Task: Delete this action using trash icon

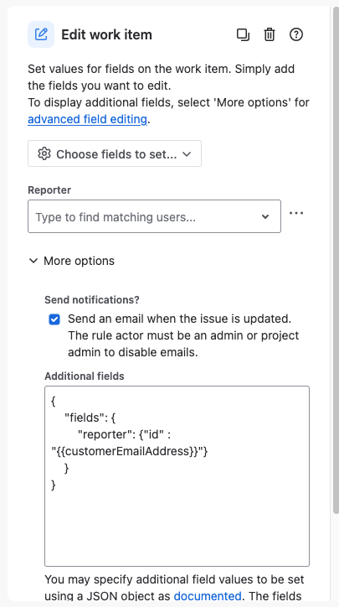Action: pyautogui.click(x=270, y=35)
